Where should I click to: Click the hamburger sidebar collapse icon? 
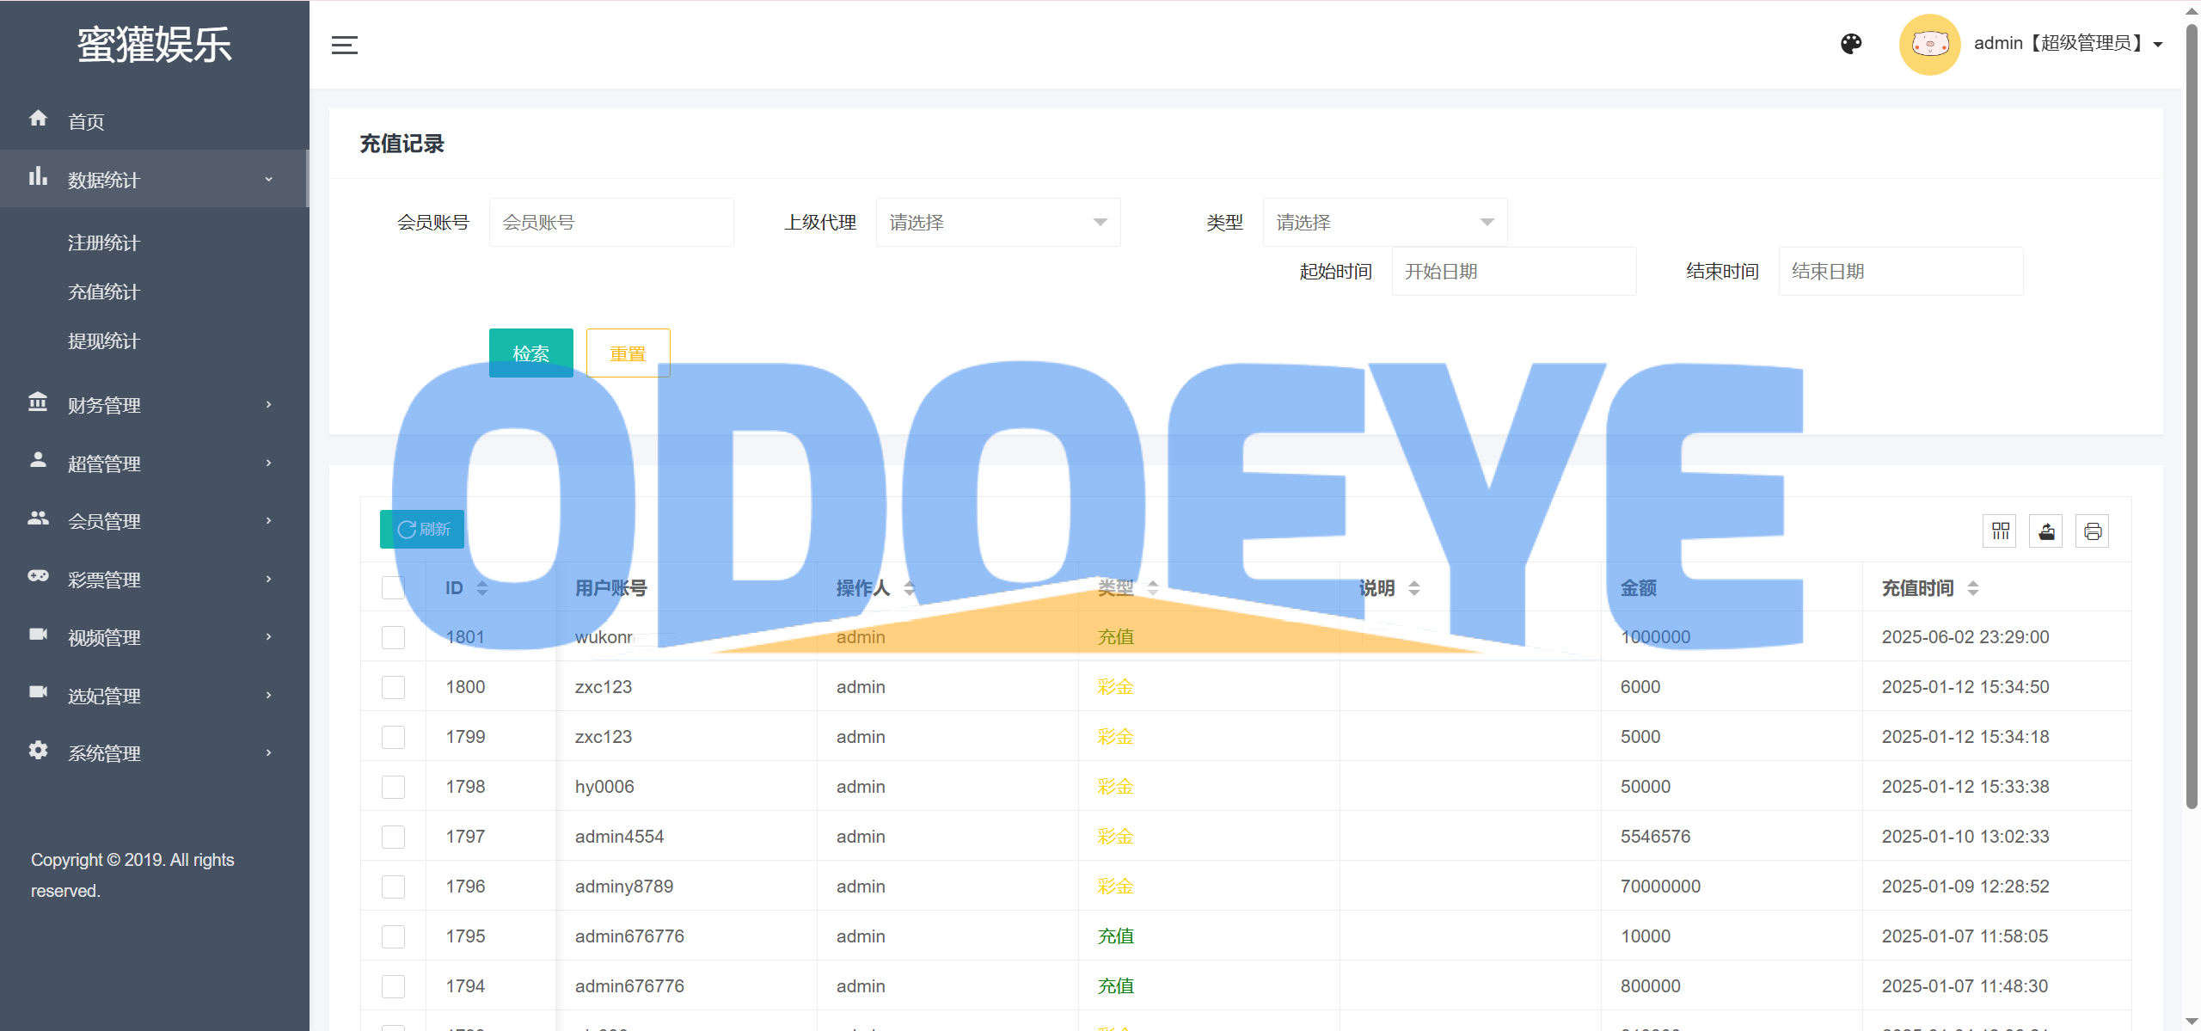pyautogui.click(x=344, y=45)
